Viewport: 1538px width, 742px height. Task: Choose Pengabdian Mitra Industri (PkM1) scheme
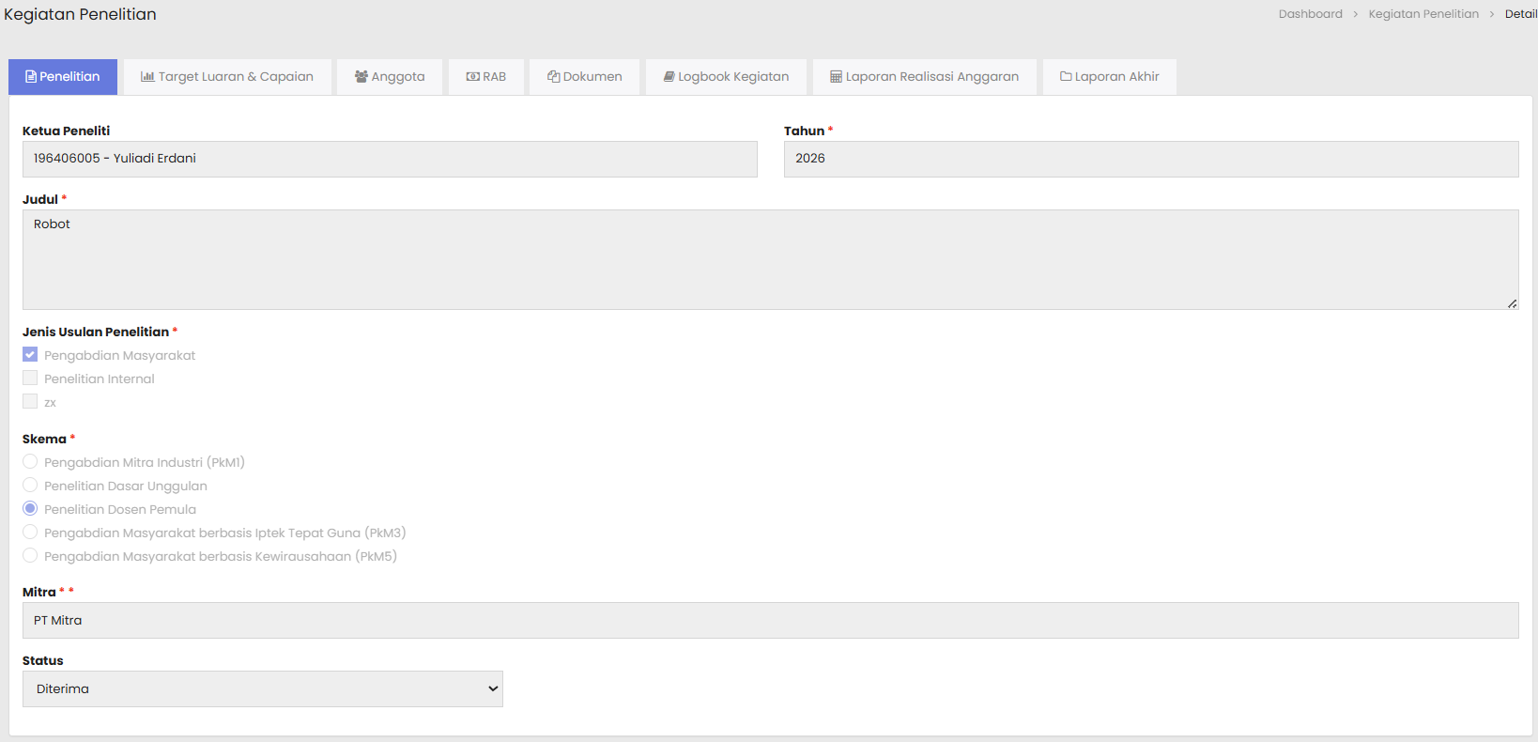(30, 462)
